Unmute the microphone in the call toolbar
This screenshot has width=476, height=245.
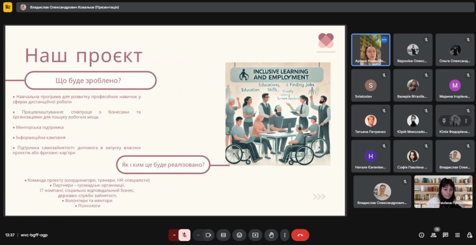click(185, 235)
